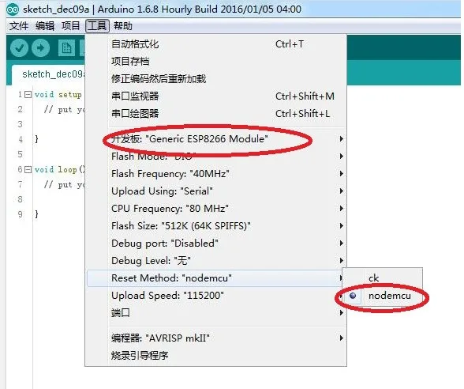Expand the CPU Frequency 80 MHz submenu

(216, 209)
